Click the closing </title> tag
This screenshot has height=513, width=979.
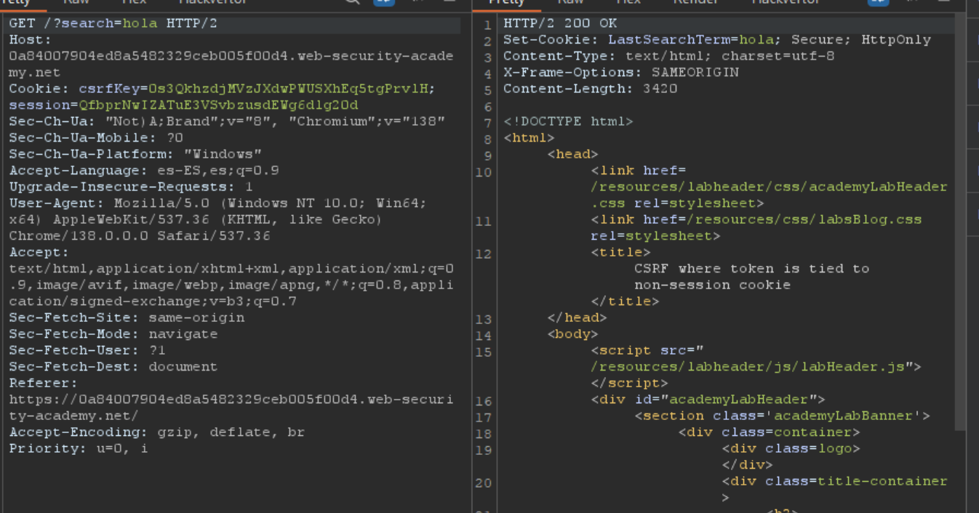(x=626, y=302)
